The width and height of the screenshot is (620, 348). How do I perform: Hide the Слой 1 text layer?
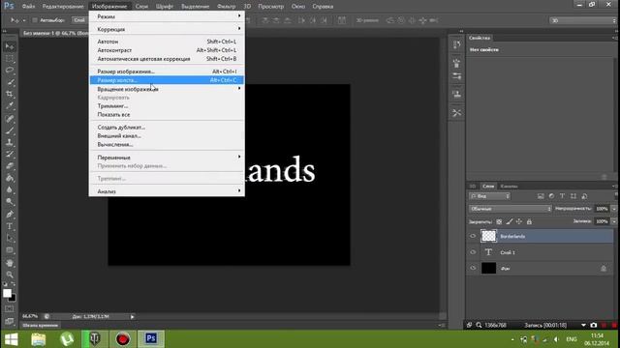click(x=473, y=252)
